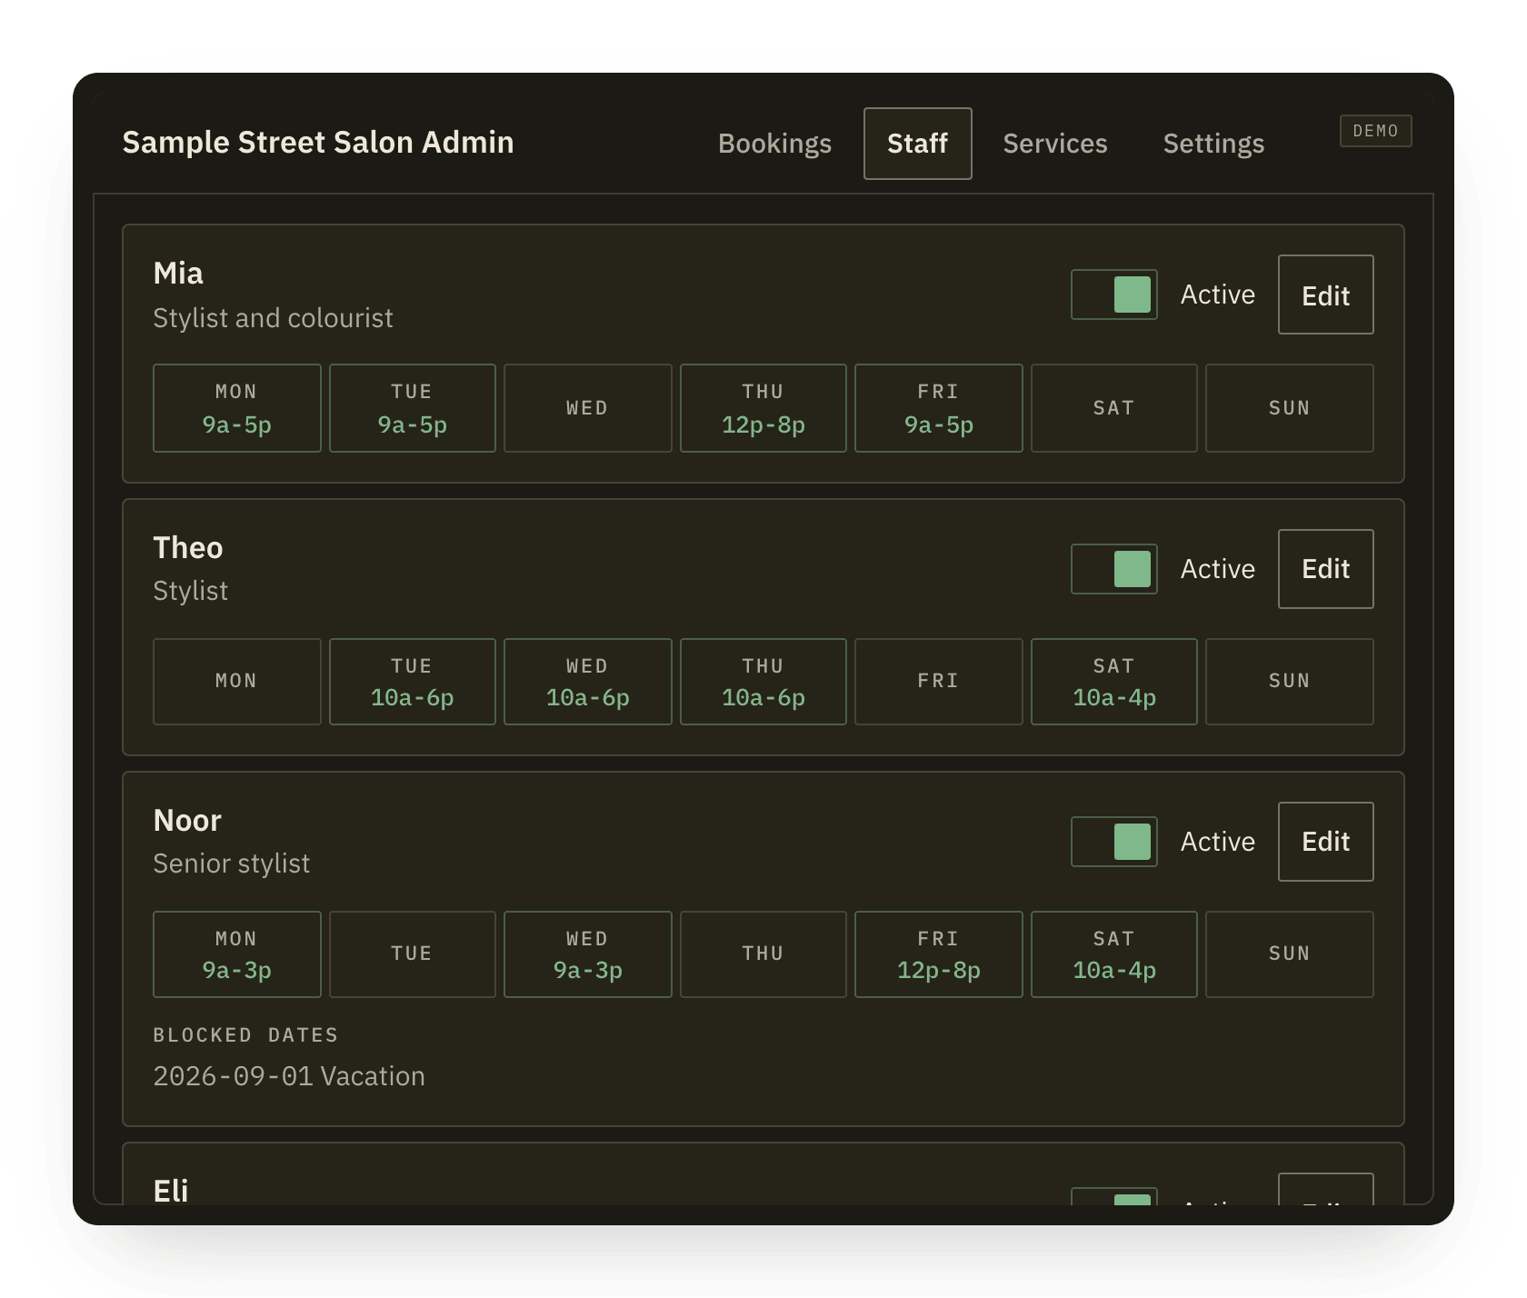Select Mia's MON 9a-5p slot

236,408
